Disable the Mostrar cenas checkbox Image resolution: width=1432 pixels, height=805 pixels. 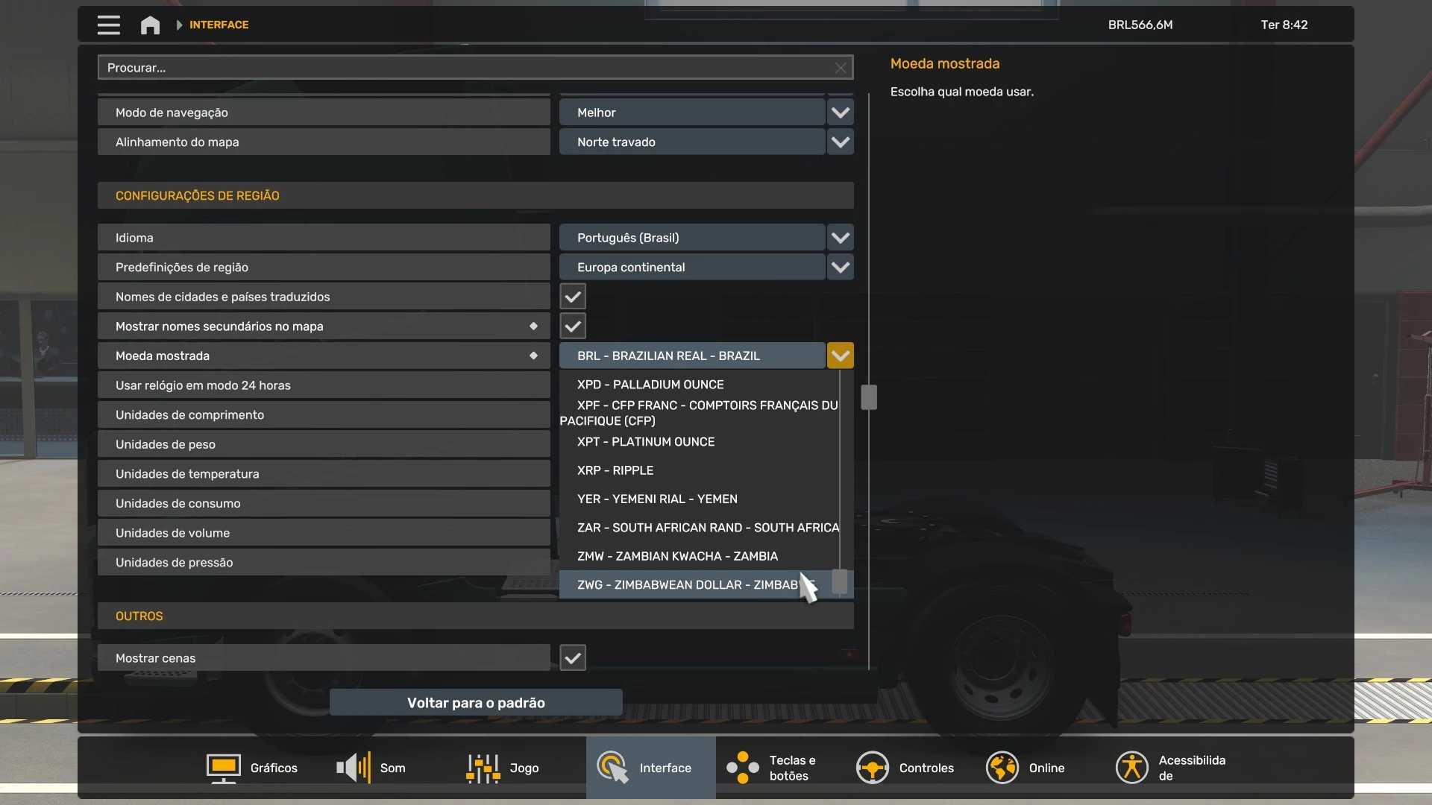pos(573,658)
